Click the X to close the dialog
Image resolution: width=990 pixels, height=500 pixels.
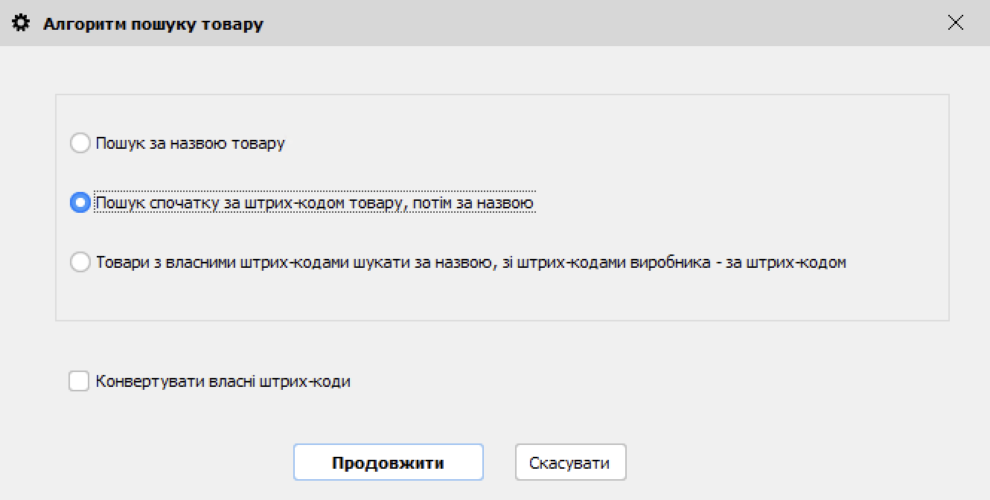pos(956,22)
